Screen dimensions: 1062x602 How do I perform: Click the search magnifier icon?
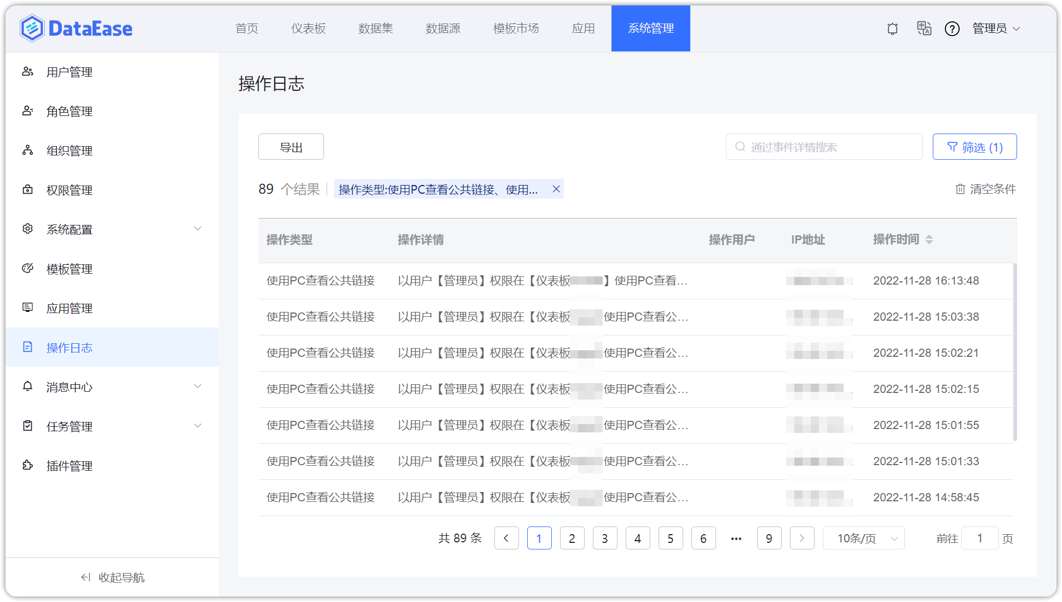740,147
